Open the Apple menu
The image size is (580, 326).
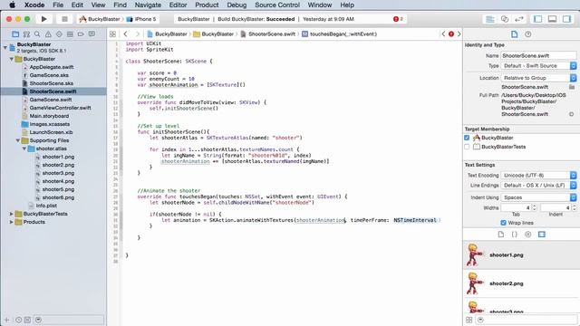[12, 5]
